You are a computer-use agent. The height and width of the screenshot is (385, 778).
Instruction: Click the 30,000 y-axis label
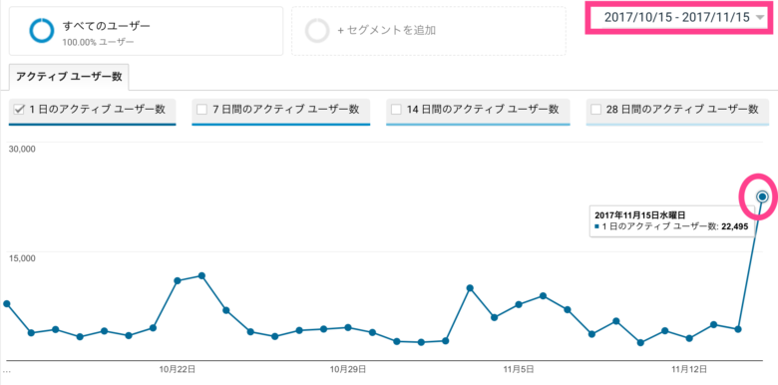[22, 149]
